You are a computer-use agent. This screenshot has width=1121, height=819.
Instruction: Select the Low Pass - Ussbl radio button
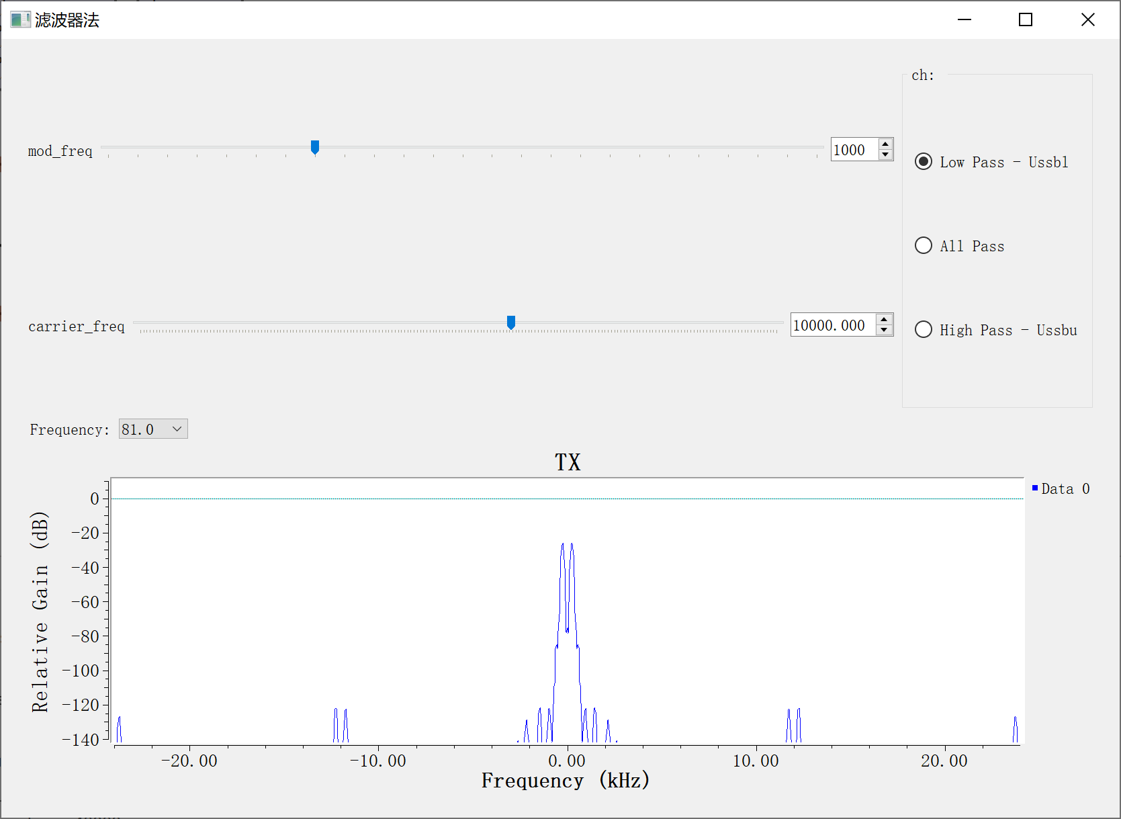[x=924, y=162]
